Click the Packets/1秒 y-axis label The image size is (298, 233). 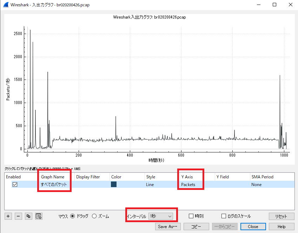click(8, 89)
